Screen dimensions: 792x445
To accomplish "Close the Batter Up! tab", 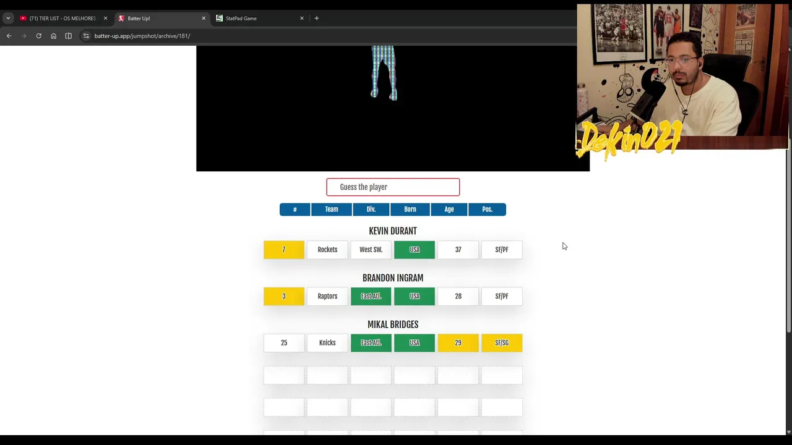I will pyautogui.click(x=204, y=19).
